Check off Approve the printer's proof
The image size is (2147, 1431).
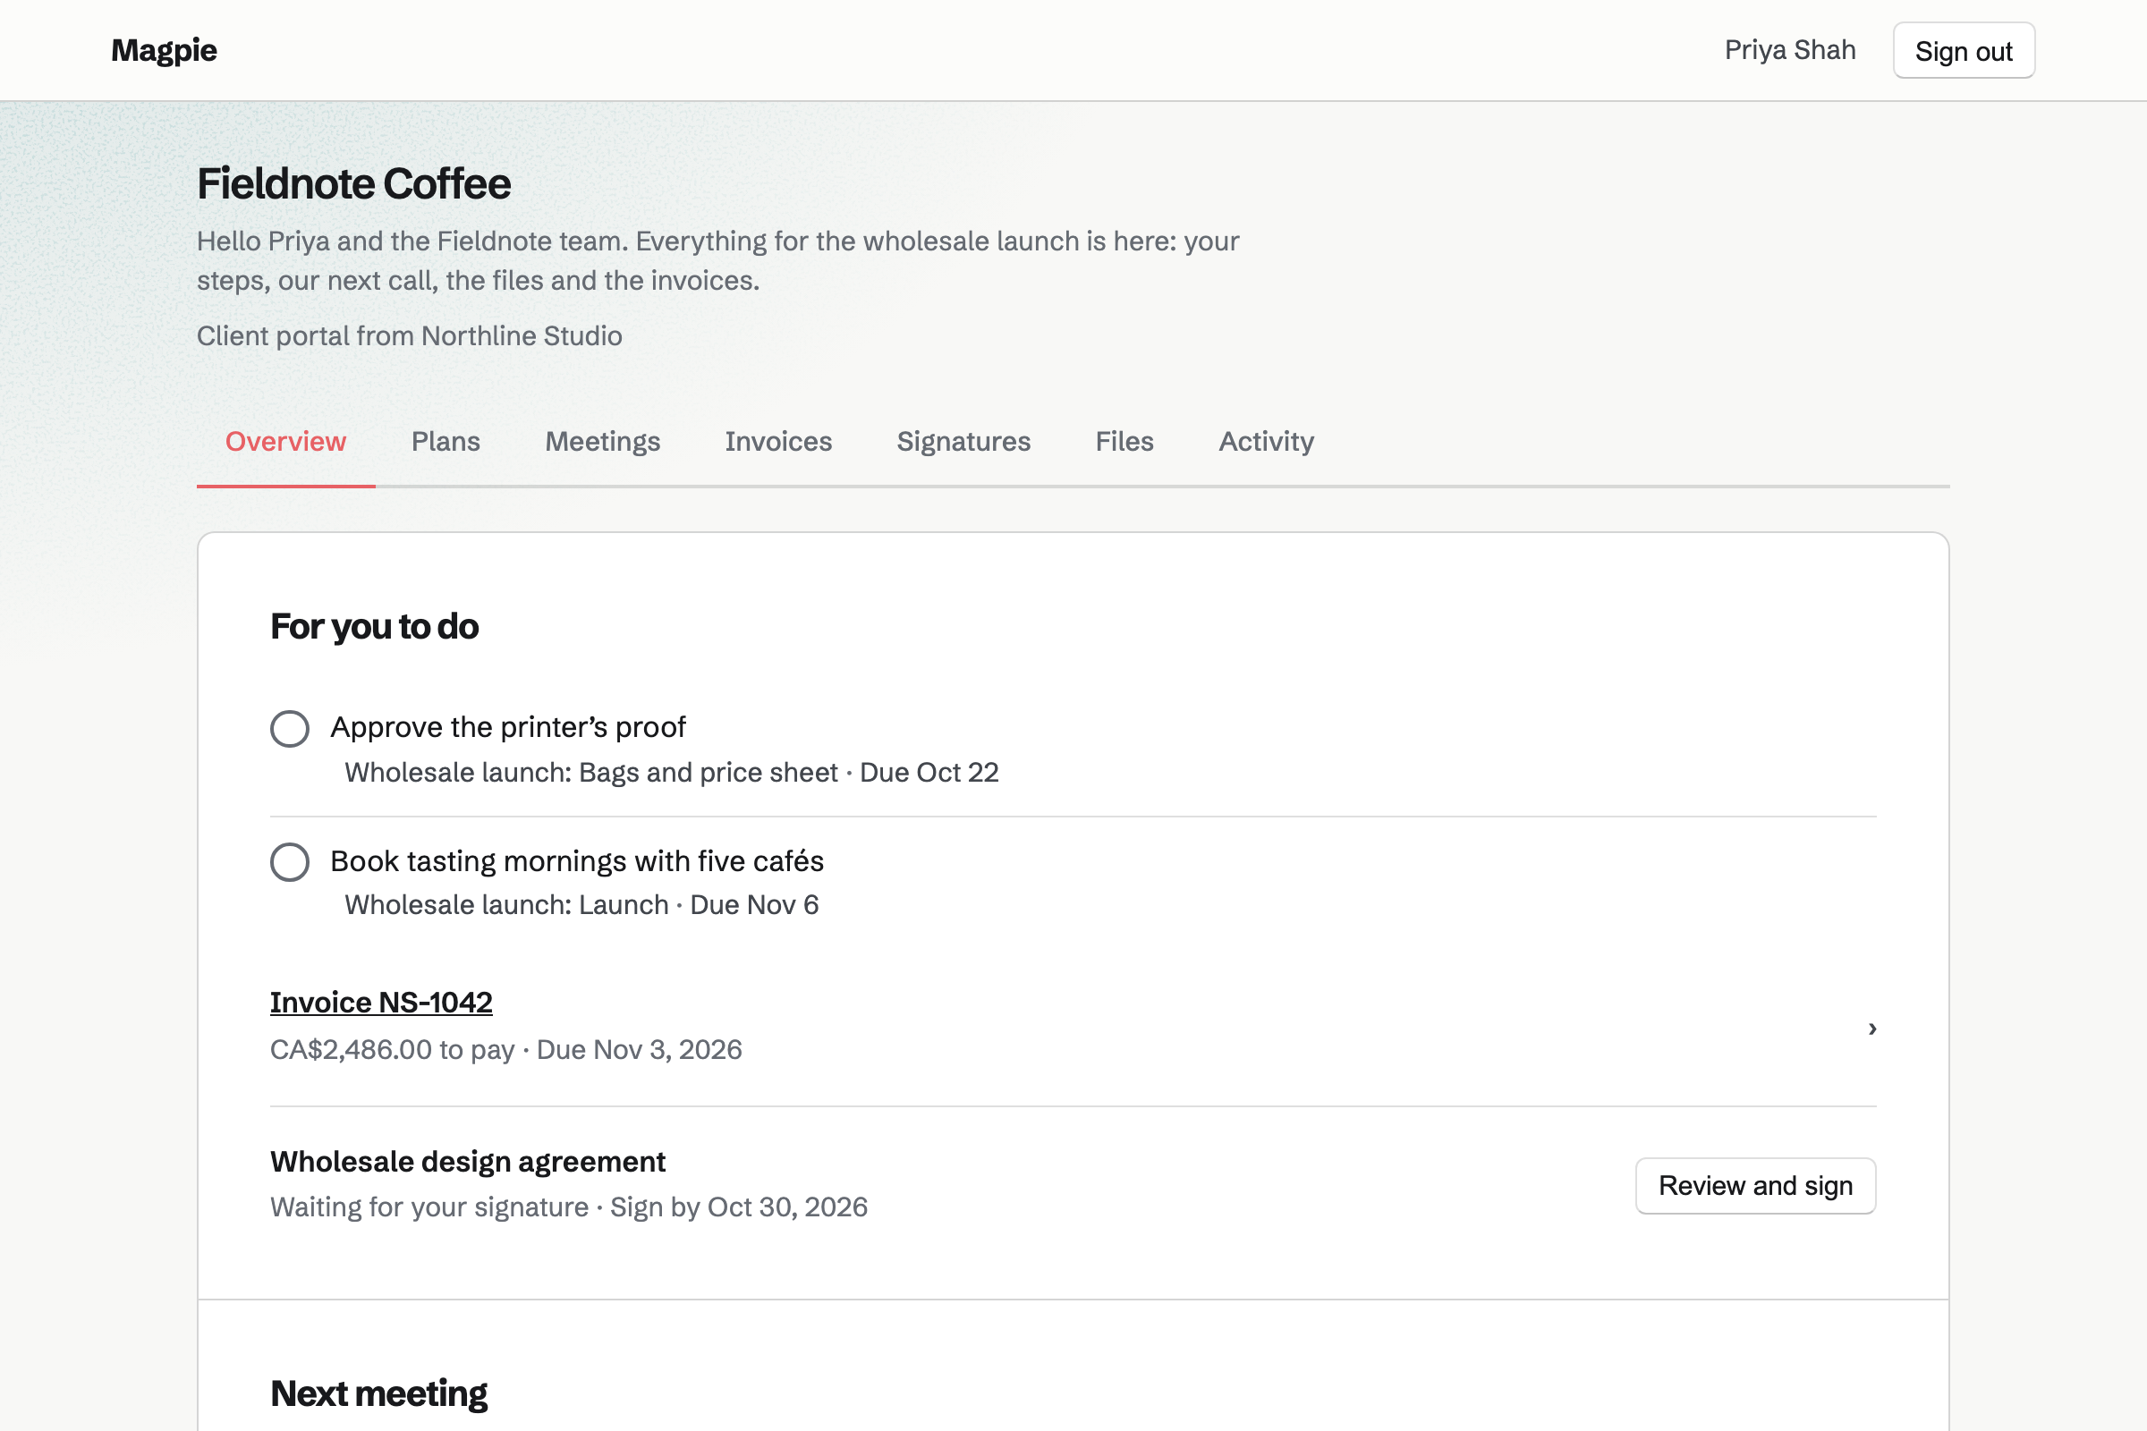pyautogui.click(x=289, y=728)
